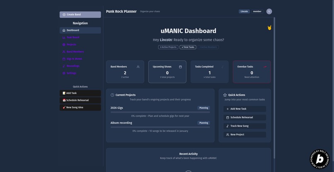
Task: Click the Current Projects clock icon
Action: [112, 95]
